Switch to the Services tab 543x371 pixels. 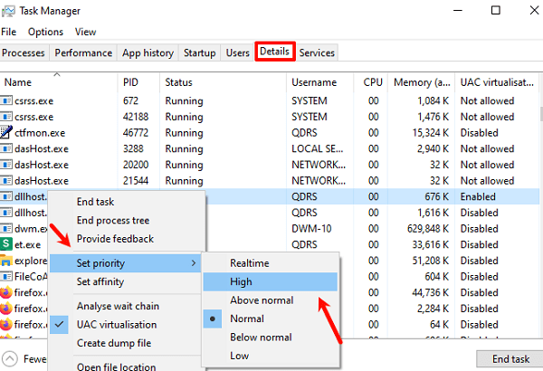click(317, 53)
